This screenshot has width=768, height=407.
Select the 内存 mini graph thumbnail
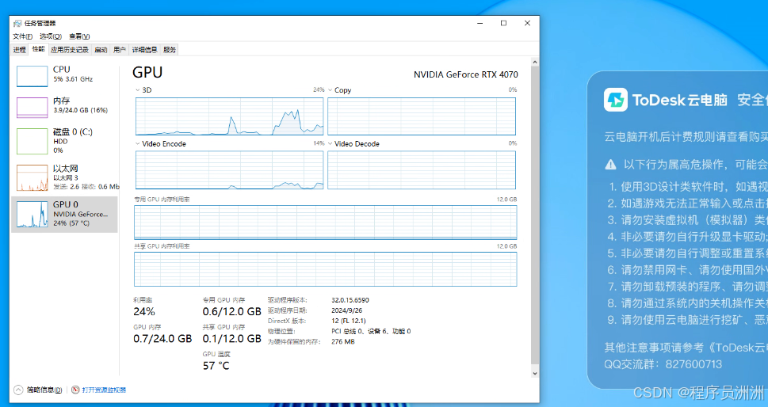click(32, 108)
